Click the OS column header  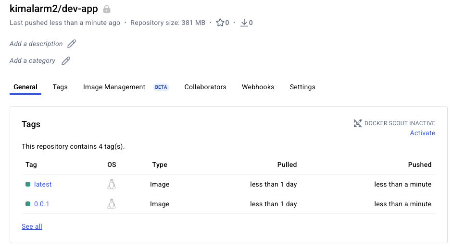click(112, 165)
